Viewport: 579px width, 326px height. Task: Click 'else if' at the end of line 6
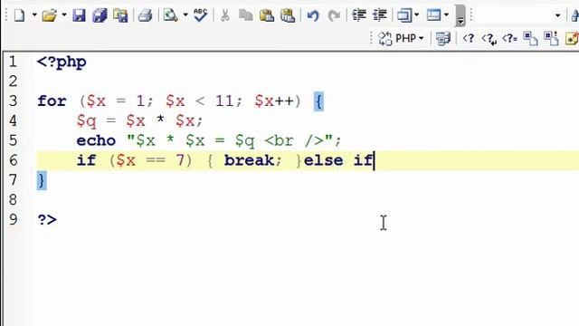coord(337,160)
